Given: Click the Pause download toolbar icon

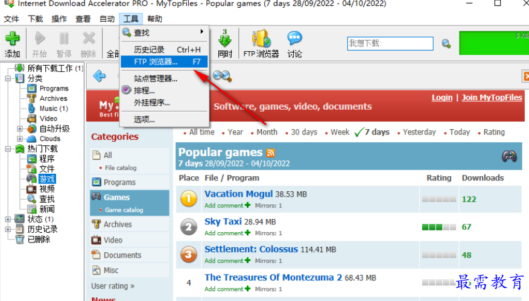Looking at the screenshot, I should (64, 39).
